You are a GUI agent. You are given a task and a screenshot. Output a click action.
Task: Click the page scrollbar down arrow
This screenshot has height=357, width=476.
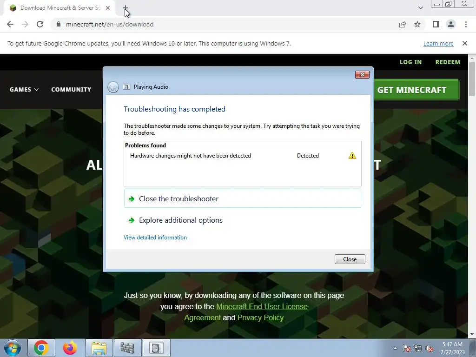(472, 335)
